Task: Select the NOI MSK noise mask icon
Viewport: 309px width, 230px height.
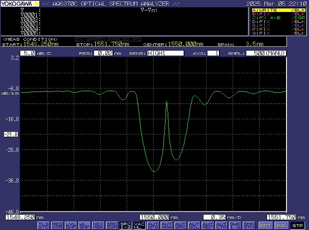Action: point(98,226)
